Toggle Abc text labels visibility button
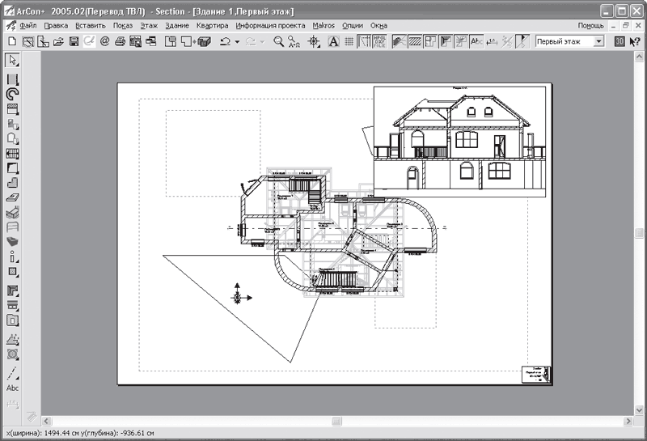Viewport: 647px width, 441px height. 476,41
